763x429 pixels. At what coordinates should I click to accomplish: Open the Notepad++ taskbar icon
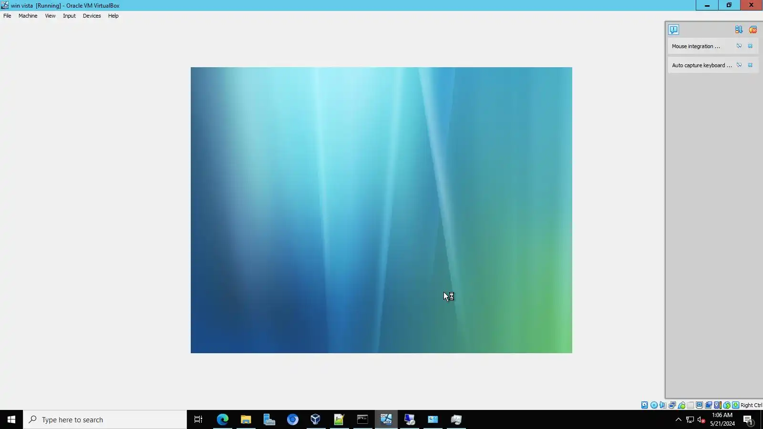click(x=339, y=419)
